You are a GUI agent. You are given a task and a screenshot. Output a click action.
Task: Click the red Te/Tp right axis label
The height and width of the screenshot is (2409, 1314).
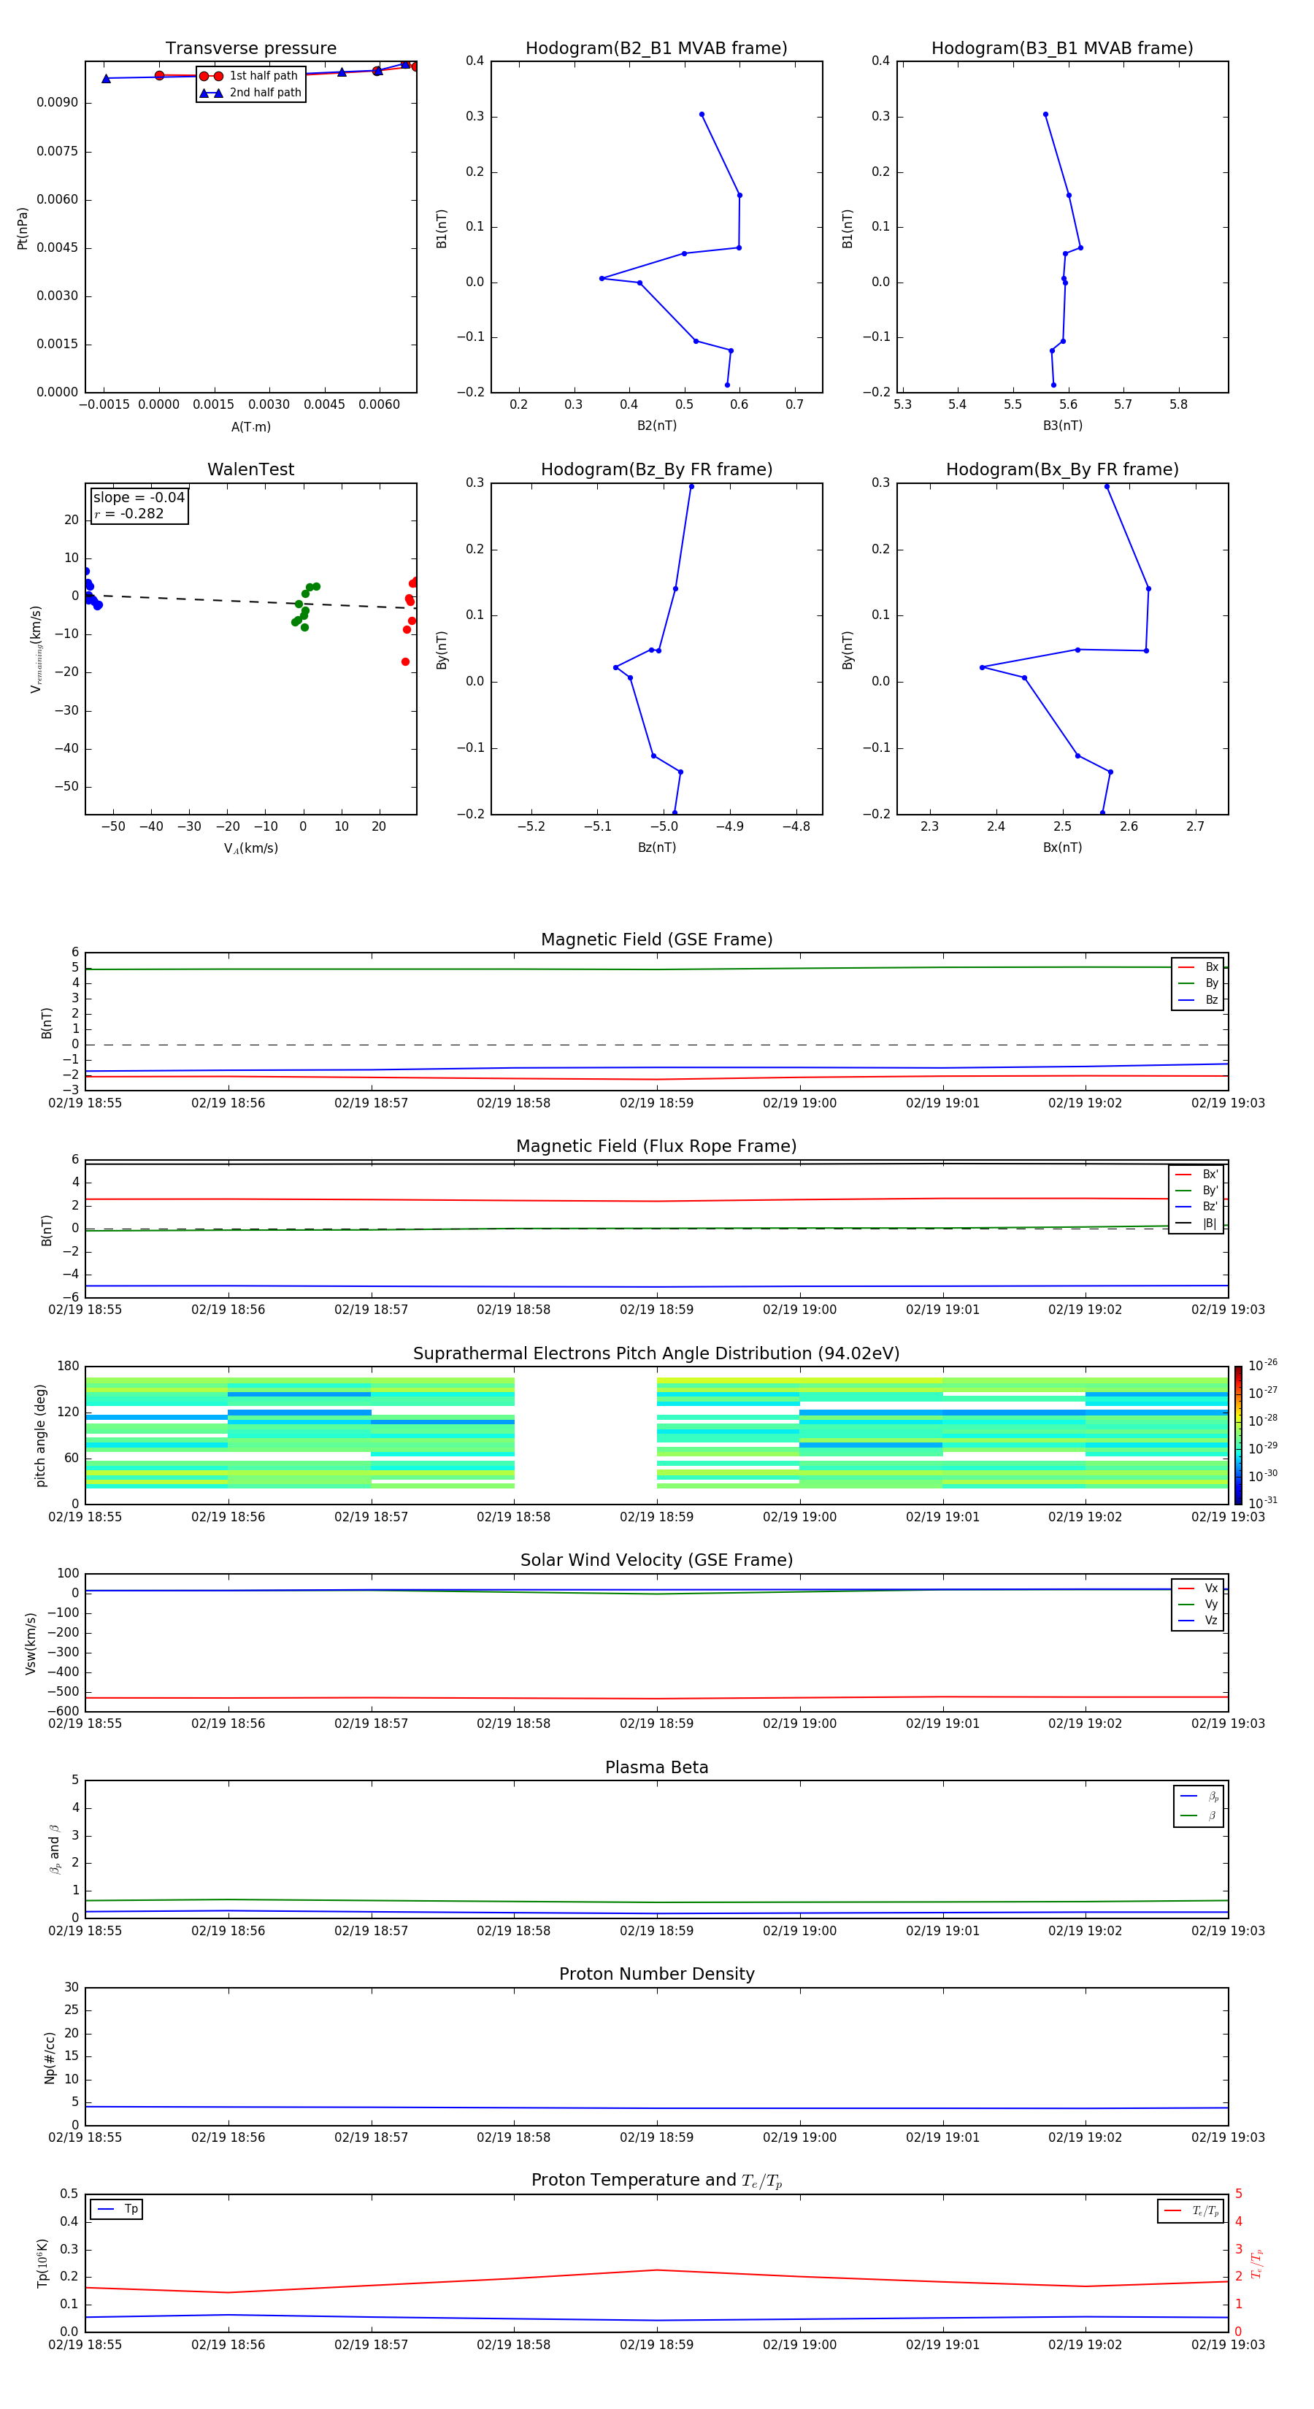[1257, 2263]
